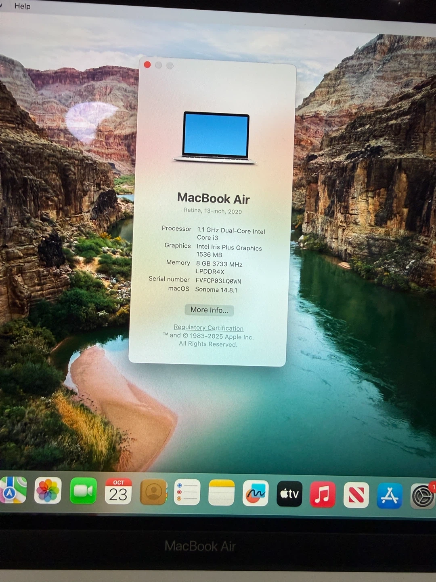This screenshot has width=436, height=582.
Task: Open Calendar showing Oct 23
Action: point(118,491)
